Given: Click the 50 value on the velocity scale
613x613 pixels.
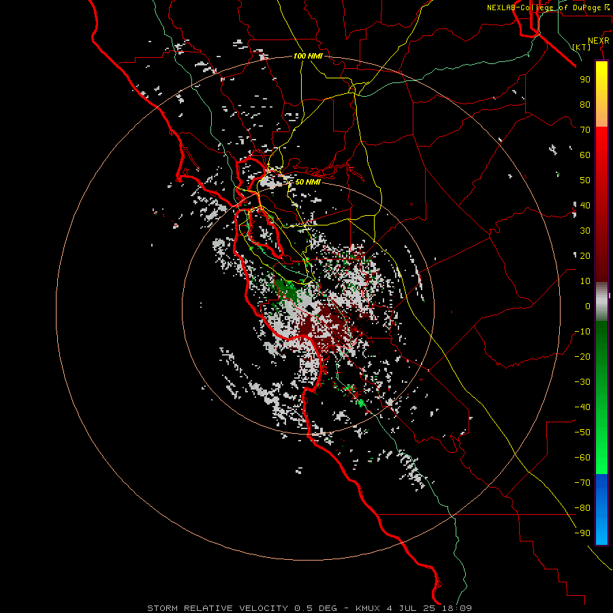Looking at the screenshot, I should pos(585,180).
